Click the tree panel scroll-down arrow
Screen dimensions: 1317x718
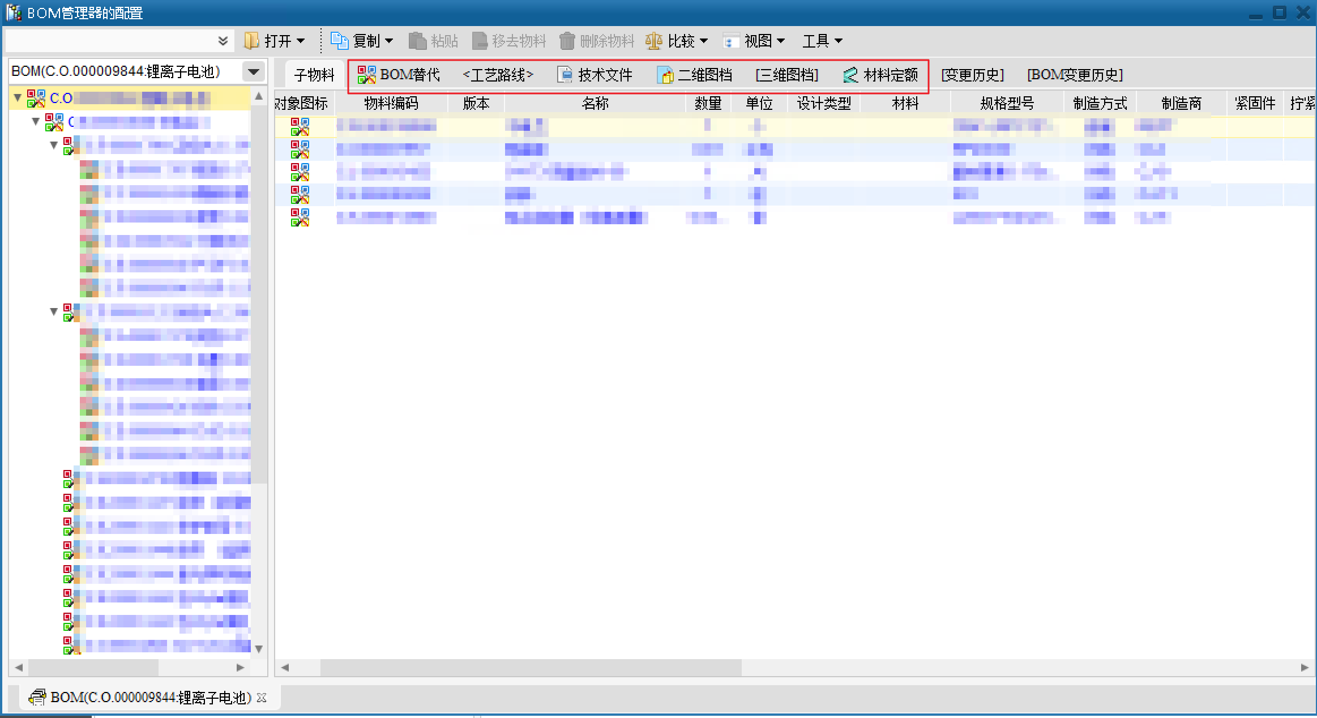(x=259, y=649)
